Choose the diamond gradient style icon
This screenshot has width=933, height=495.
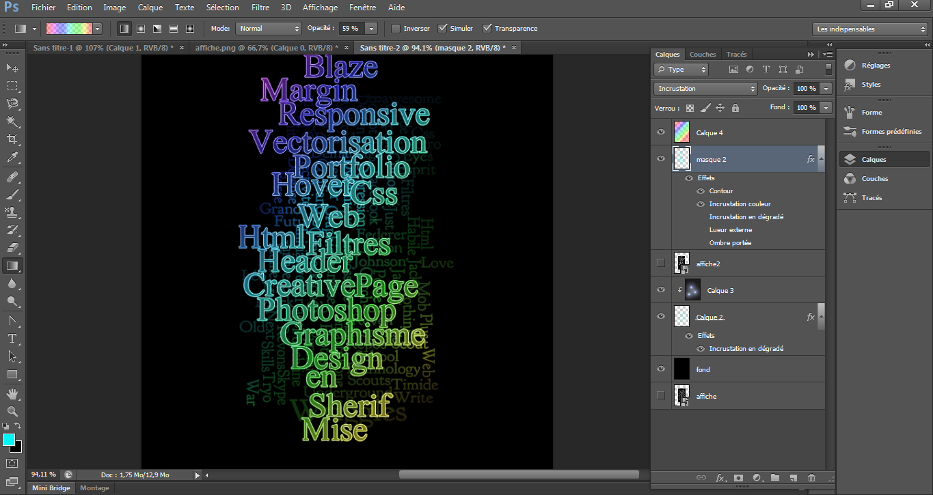tap(190, 29)
